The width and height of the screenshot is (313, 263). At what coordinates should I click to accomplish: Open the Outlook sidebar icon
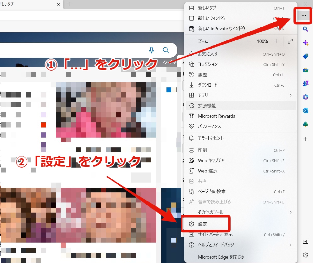point(305,111)
